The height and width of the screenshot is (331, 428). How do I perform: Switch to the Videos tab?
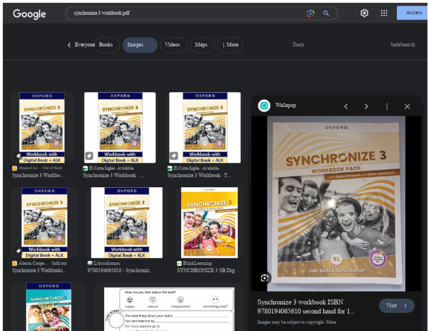pyautogui.click(x=174, y=45)
